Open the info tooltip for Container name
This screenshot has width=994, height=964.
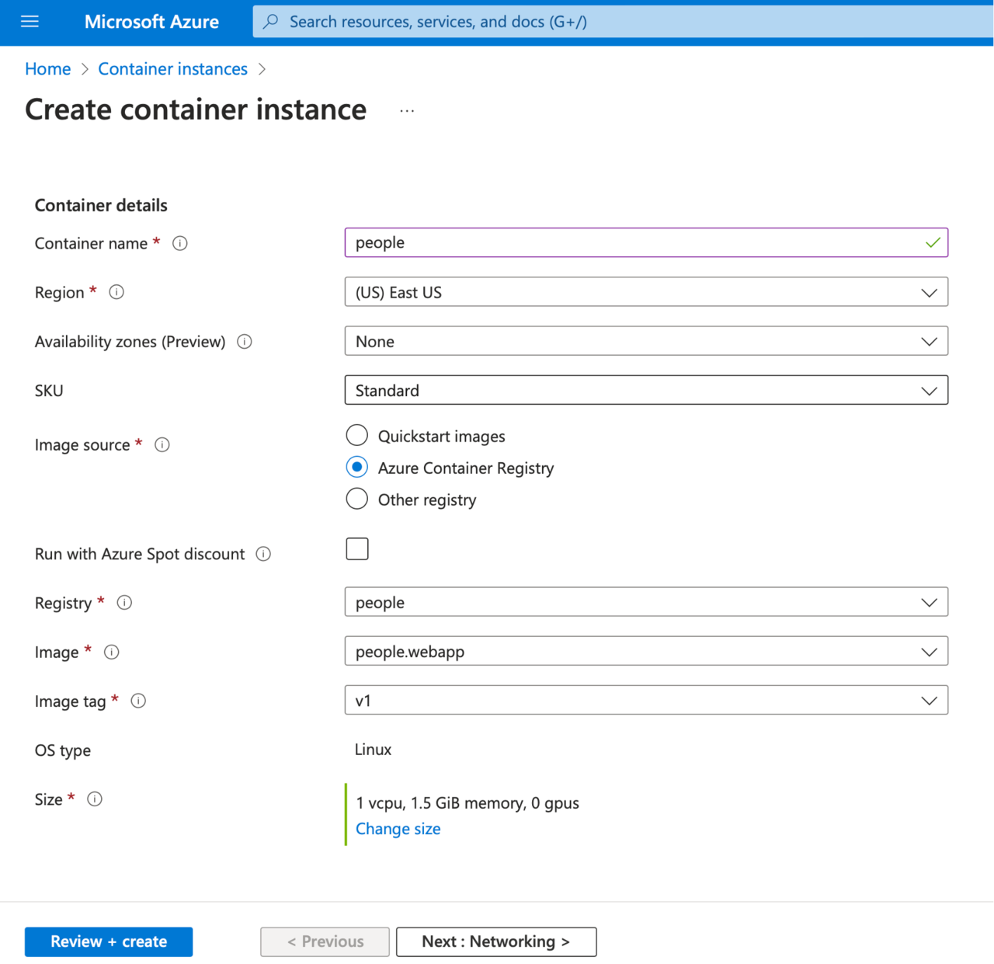tap(179, 243)
